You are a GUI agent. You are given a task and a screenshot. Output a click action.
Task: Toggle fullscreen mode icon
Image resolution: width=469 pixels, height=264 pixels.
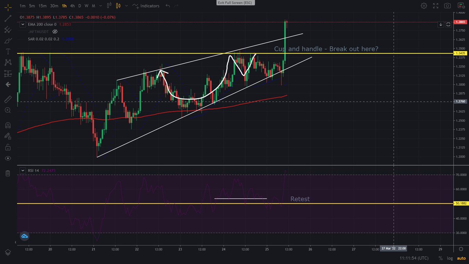click(x=436, y=6)
